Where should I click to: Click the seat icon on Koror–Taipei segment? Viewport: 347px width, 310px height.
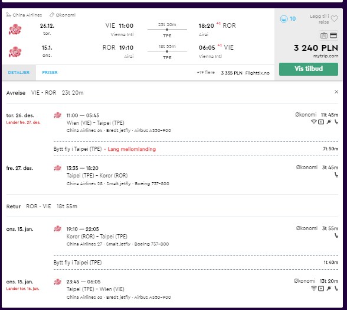[336, 235]
